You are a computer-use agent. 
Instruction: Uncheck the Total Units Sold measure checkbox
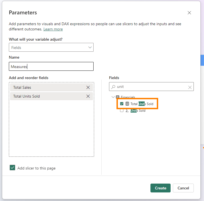(x=122, y=104)
